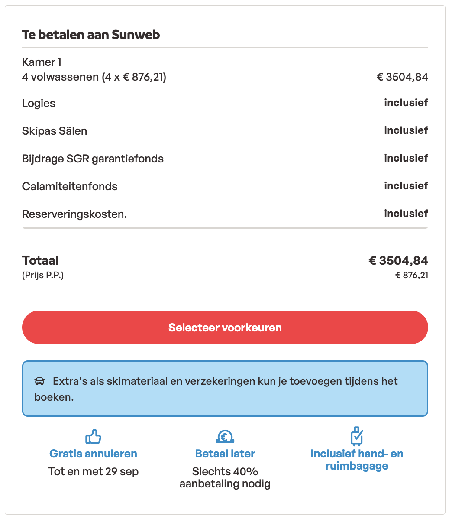Viewport: 452px width, 519px height.
Task: Click the Tot en met 29 sep text
Action: [x=93, y=471]
